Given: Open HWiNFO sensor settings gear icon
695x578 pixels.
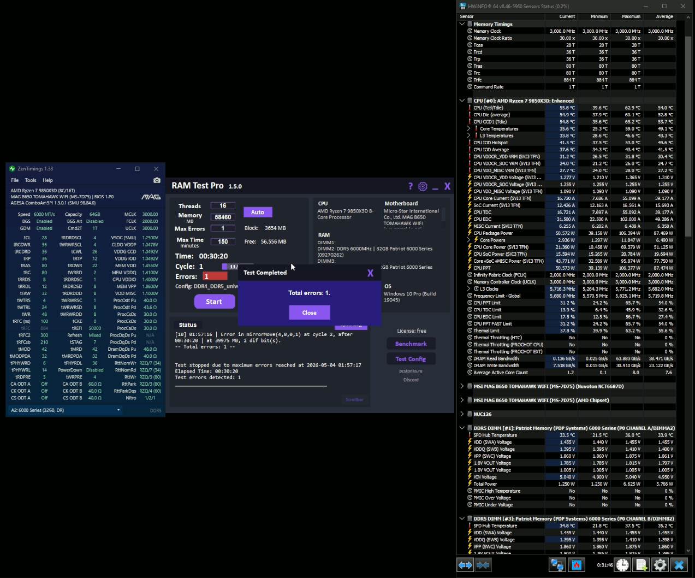Looking at the screenshot, I should click(x=660, y=565).
